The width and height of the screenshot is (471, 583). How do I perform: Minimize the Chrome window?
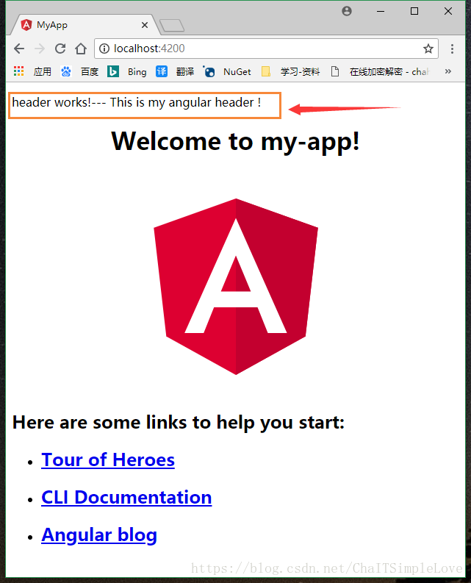coord(381,11)
